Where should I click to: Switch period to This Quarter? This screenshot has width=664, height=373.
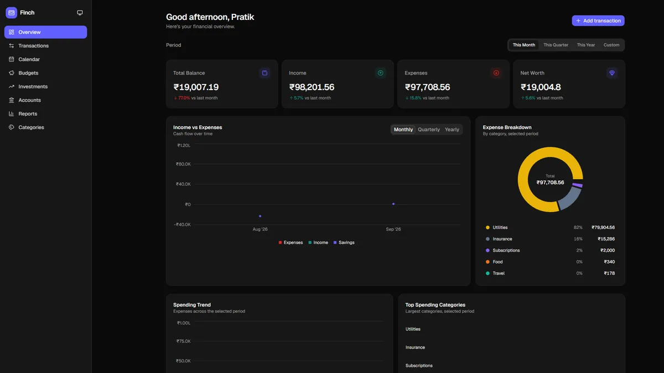(x=556, y=45)
